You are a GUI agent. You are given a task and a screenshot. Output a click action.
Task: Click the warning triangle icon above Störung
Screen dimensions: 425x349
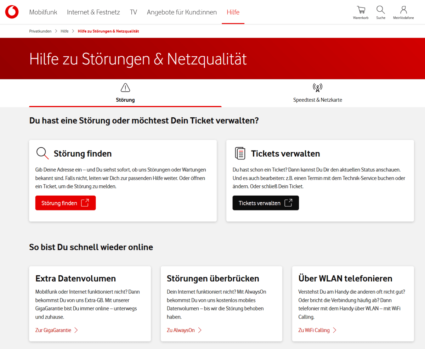tap(125, 87)
